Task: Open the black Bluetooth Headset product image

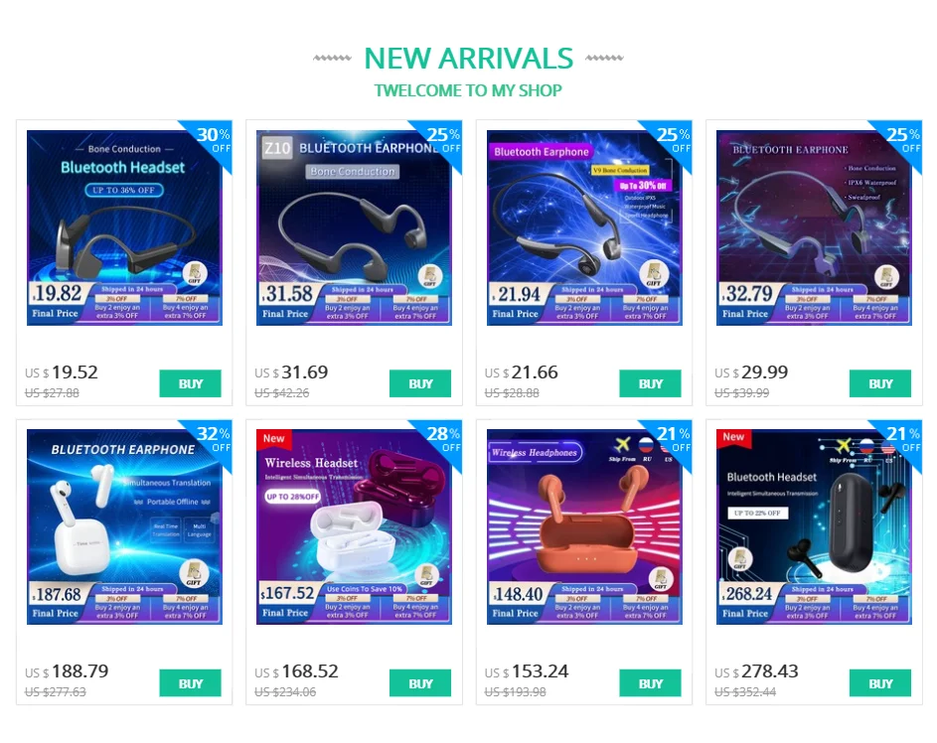Action: [x=814, y=526]
